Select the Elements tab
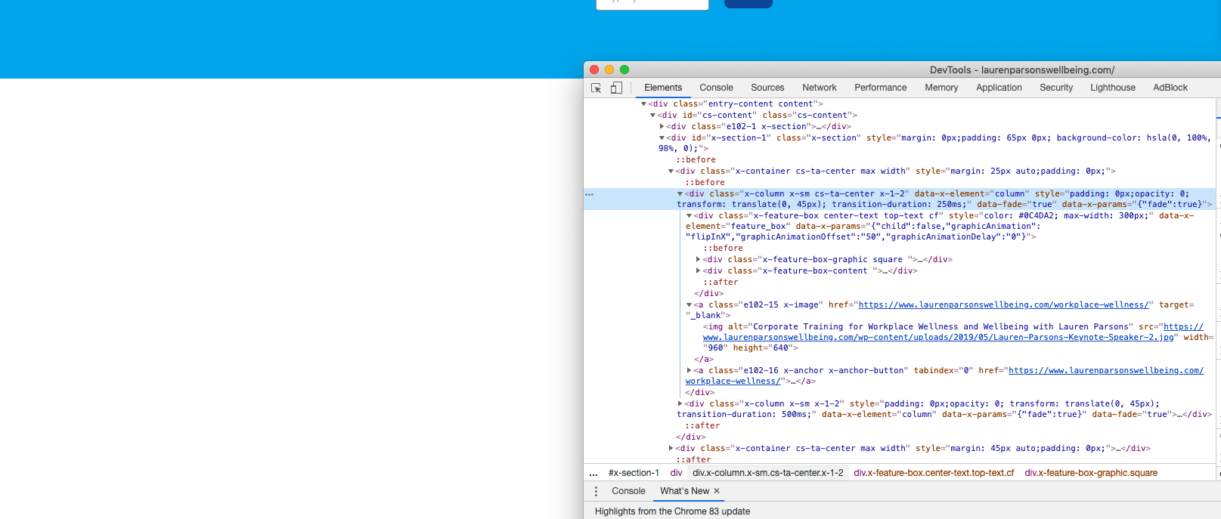The height and width of the screenshot is (519, 1221). point(663,88)
